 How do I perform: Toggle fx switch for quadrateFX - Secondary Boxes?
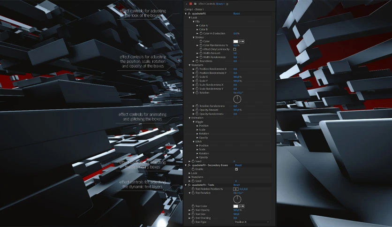(189, 165)
